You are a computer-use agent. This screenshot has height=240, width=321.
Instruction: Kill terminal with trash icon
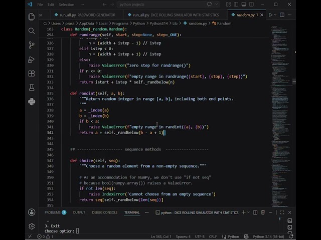[x=263, y=212]
